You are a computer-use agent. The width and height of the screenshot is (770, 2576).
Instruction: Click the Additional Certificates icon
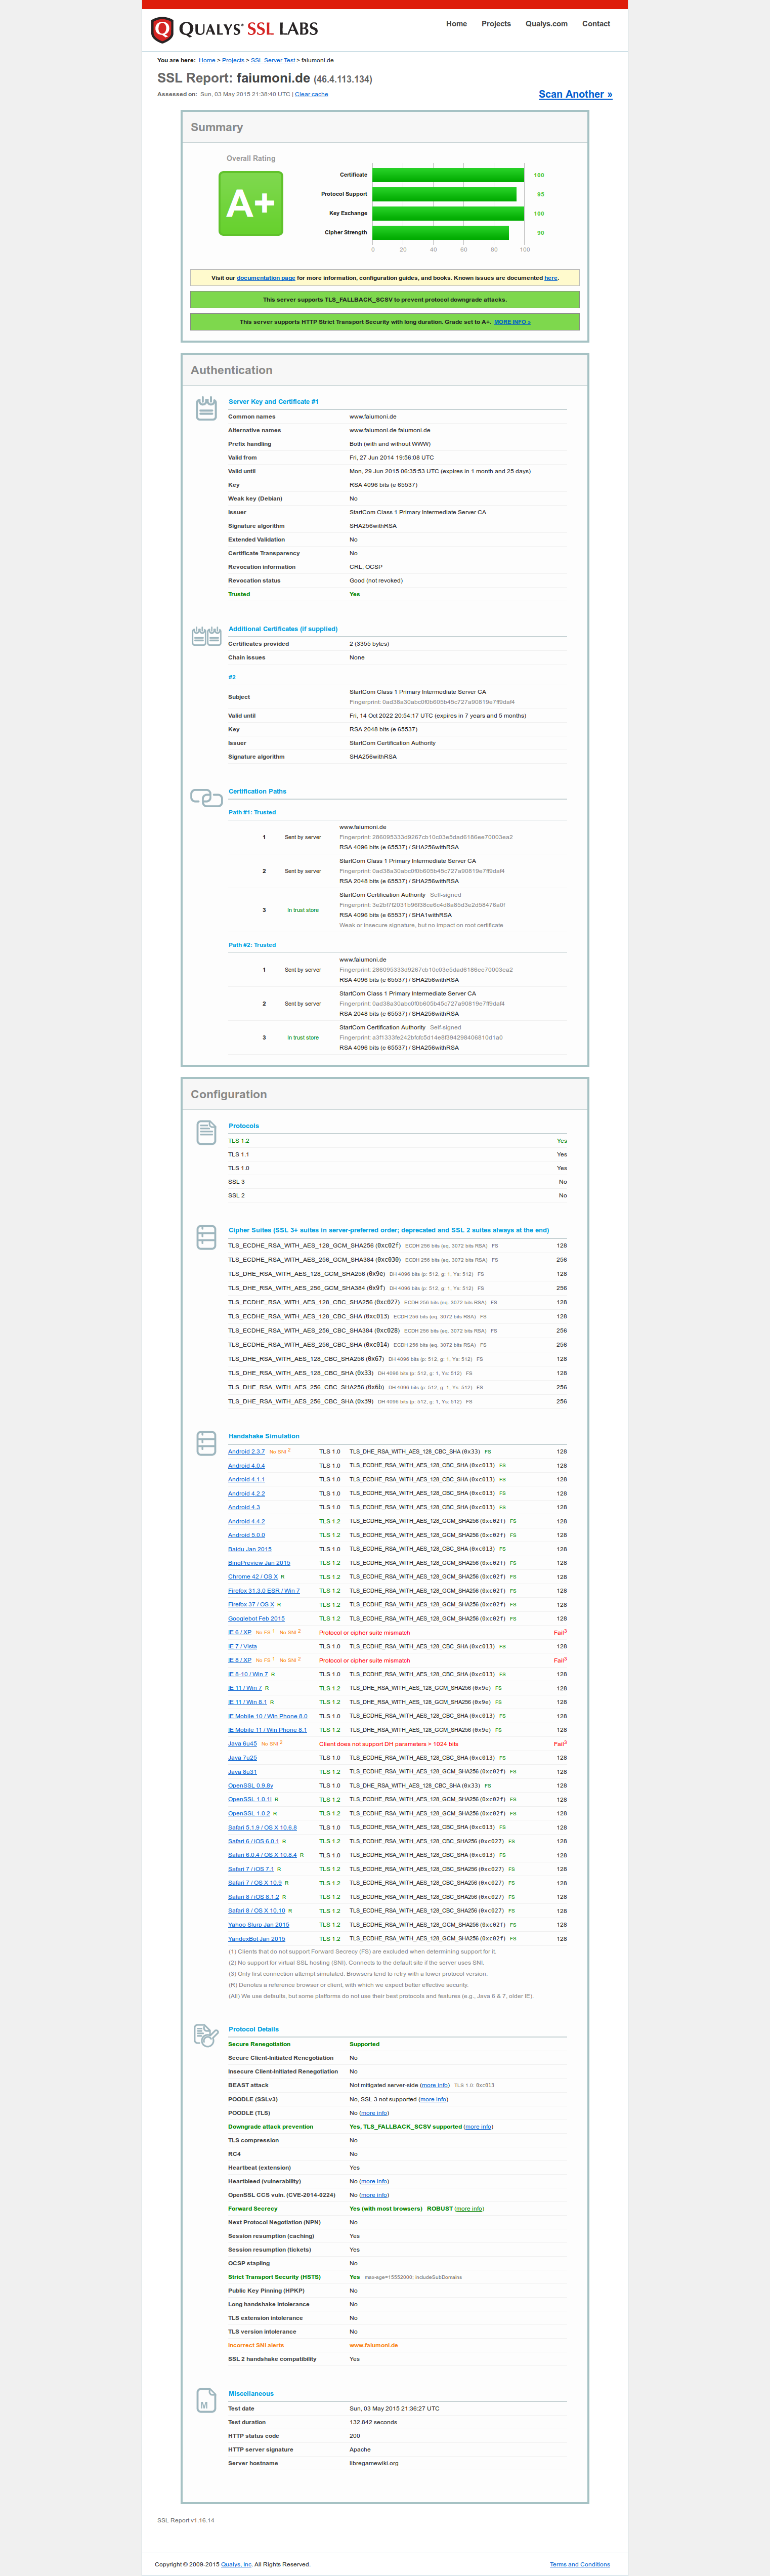[x=206, y=636]
